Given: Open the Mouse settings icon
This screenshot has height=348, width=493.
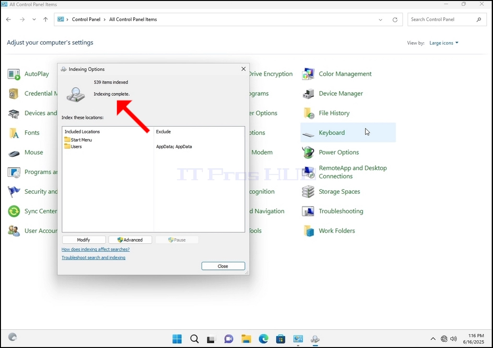Looking at the screenshot, I should click(x=14, y=153).
